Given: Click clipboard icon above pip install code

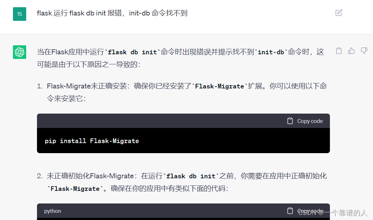Looking at the screenshot, I should tap(290, 121).
